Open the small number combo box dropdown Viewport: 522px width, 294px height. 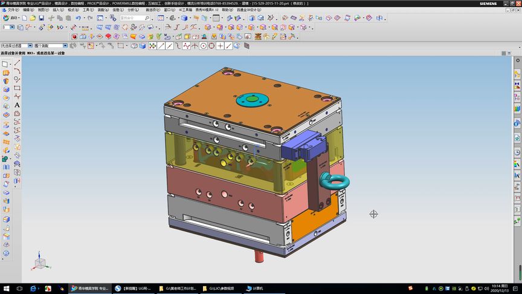[x=12, y=27]
